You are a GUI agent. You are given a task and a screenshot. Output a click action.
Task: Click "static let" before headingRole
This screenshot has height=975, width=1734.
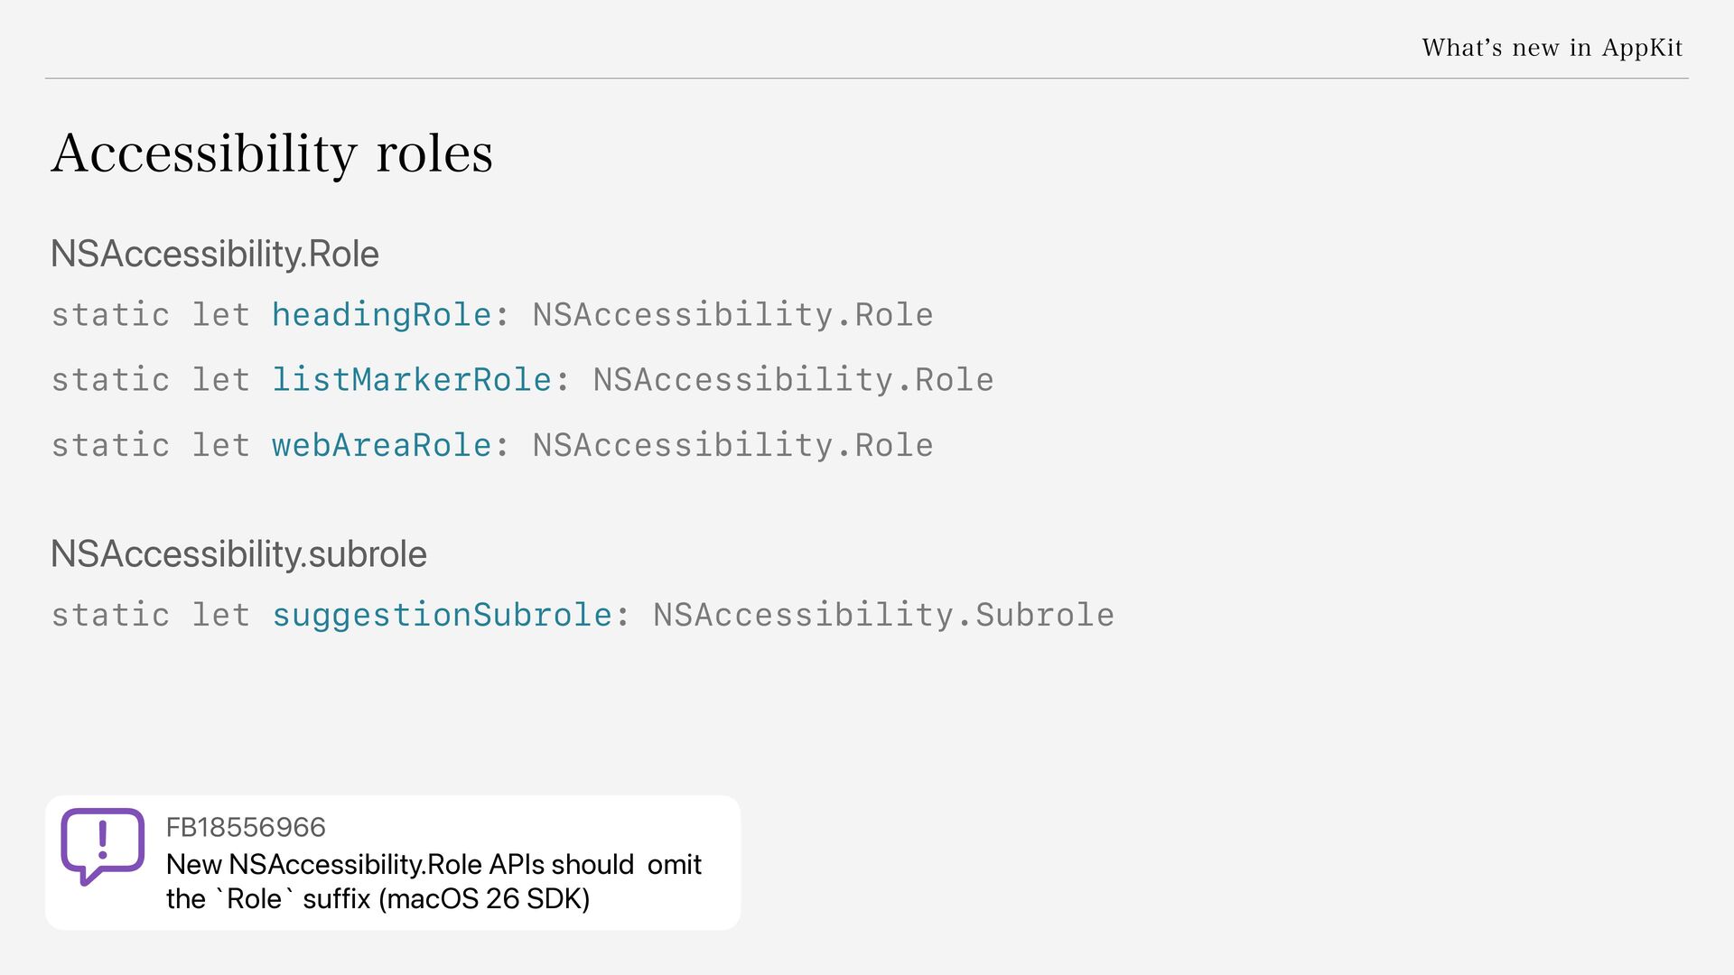[150, 315]
